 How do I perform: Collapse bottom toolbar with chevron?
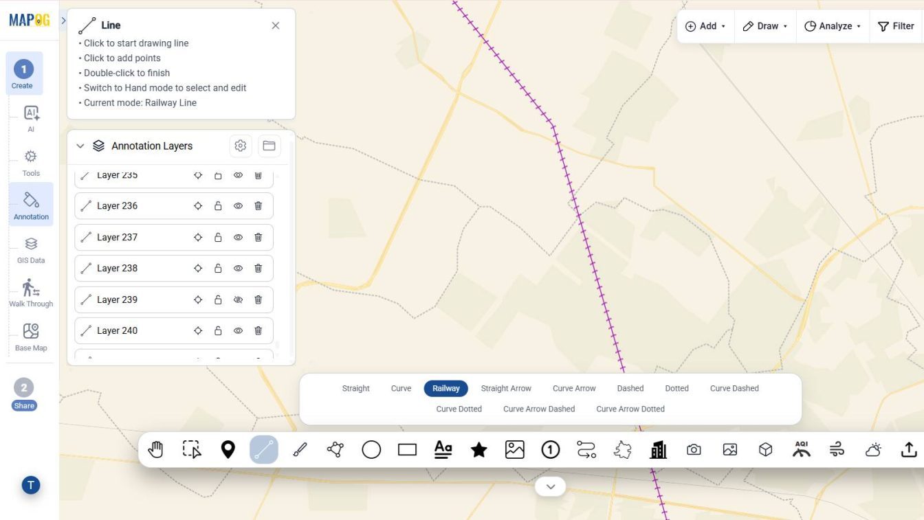(550, 486)
